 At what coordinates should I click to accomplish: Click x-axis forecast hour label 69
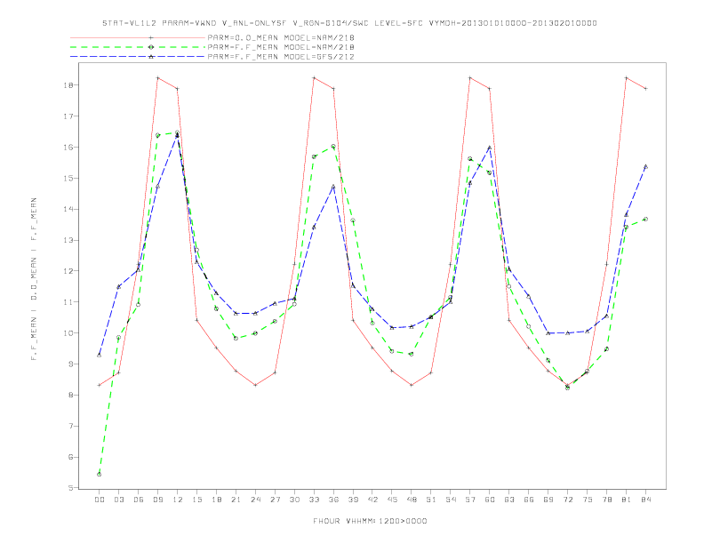click(548, 500)
